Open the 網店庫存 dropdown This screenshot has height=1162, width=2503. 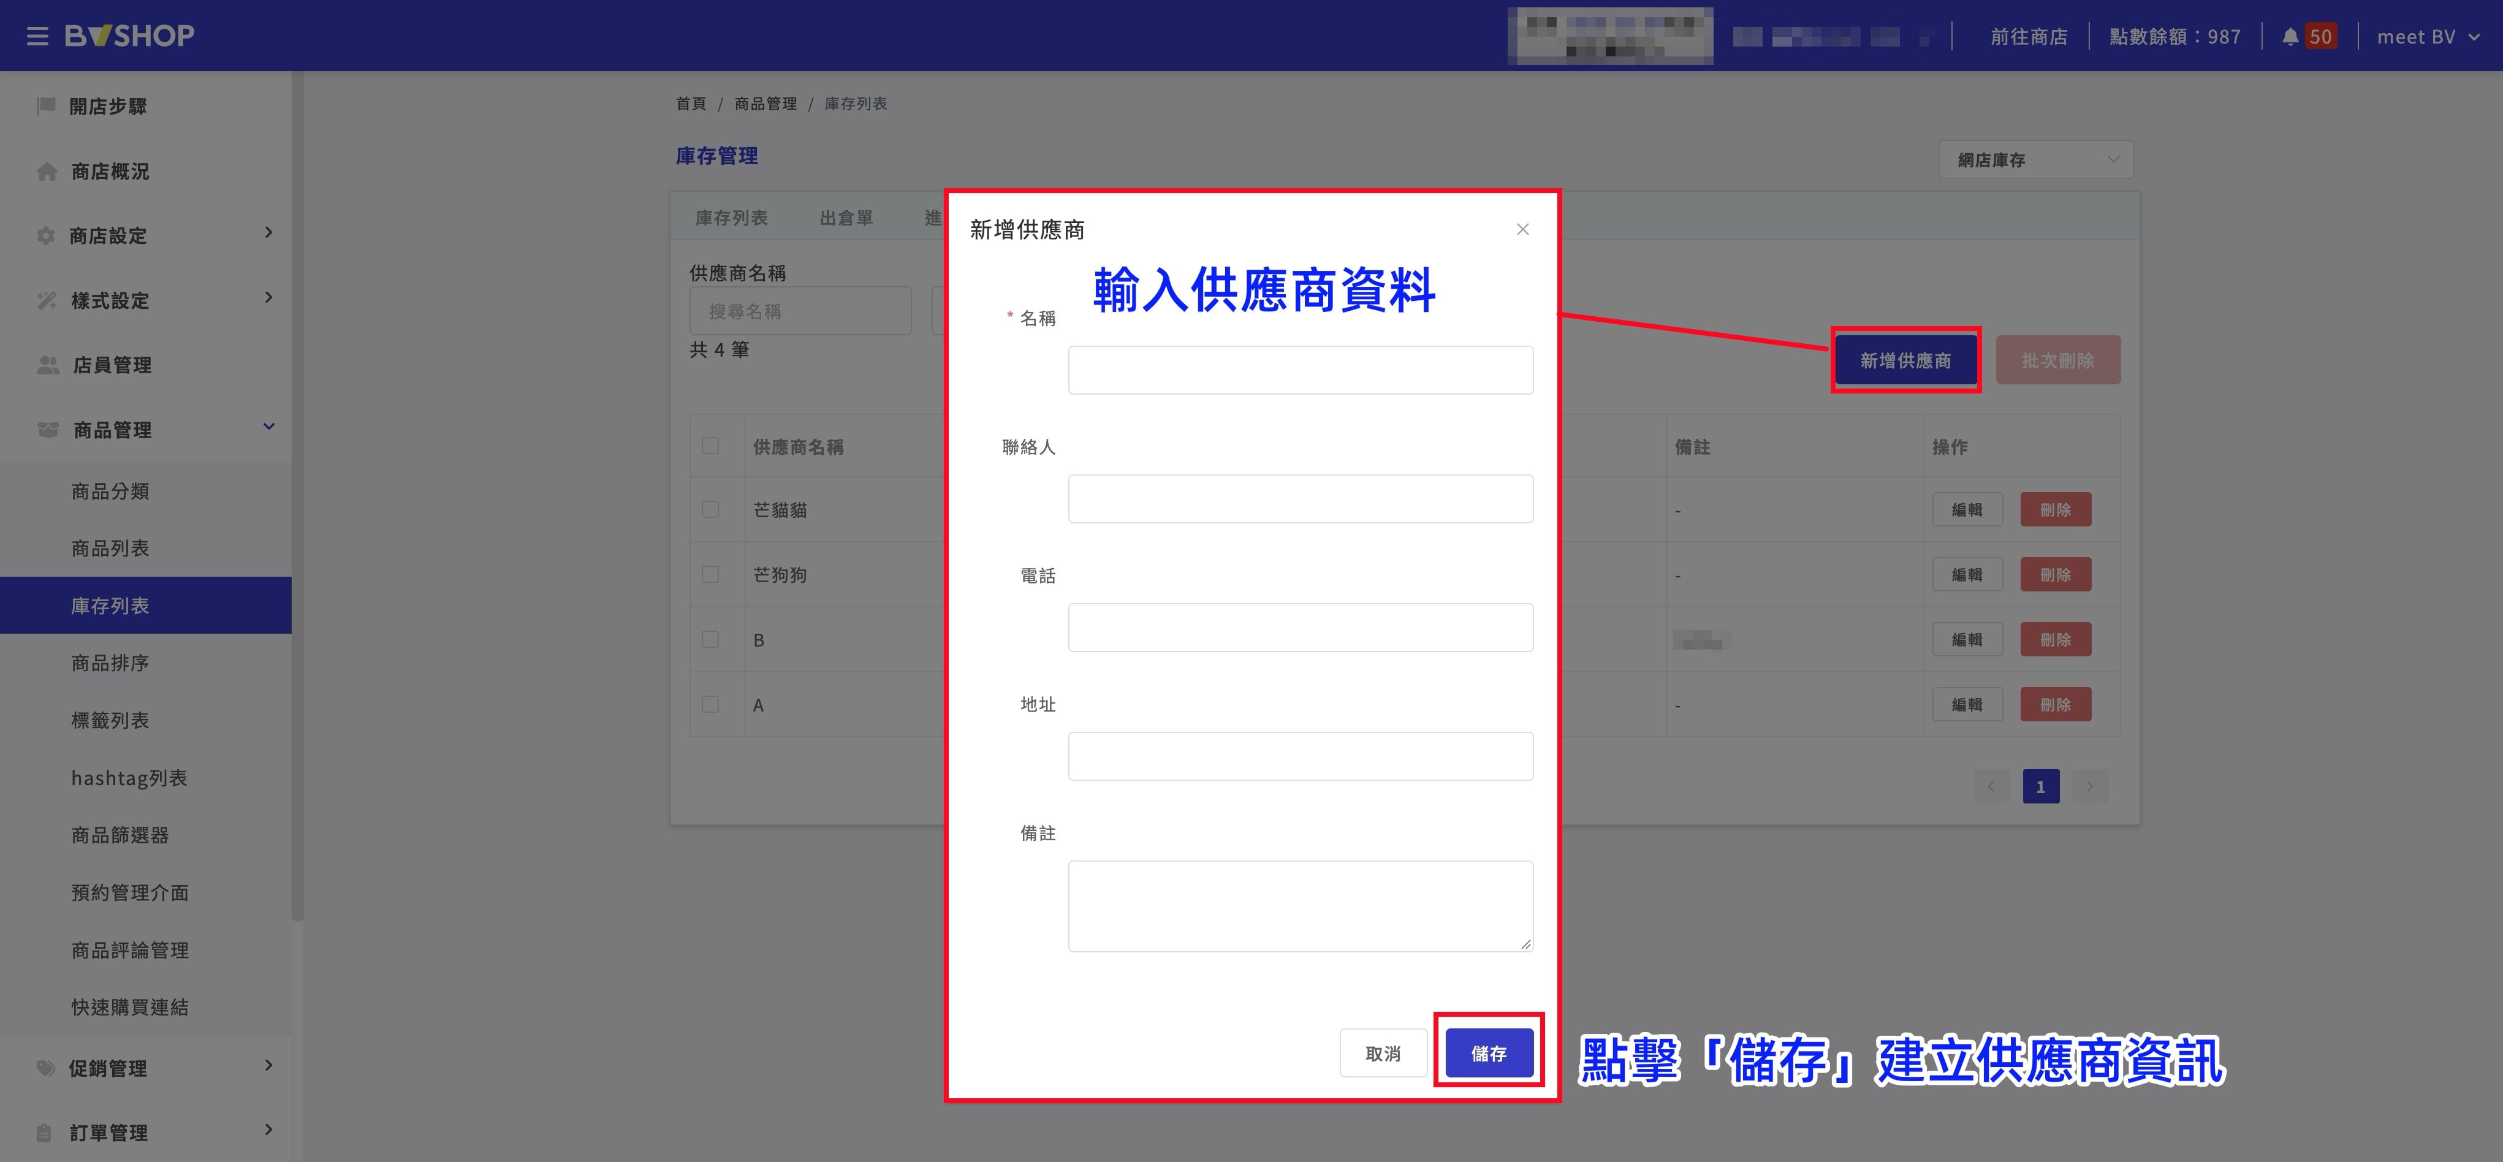point(2035,161)
